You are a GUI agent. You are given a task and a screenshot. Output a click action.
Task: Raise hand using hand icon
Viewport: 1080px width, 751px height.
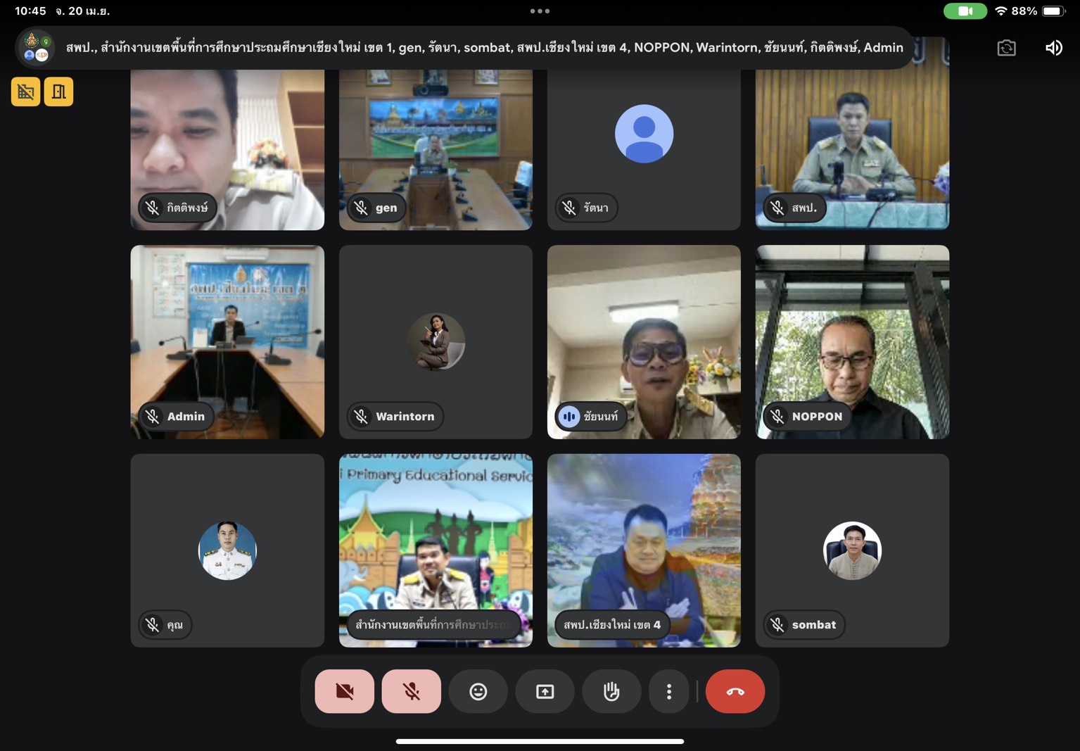coord(611,691)
